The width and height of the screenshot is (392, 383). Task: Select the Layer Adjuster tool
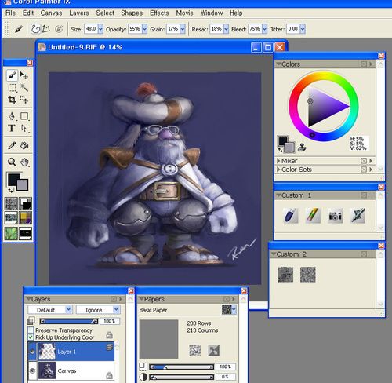coord(24,75)
